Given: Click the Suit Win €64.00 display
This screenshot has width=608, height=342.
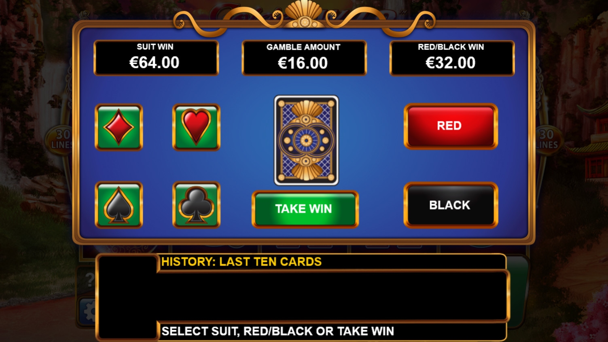Looking at the screenshot, I should [156, 58].
